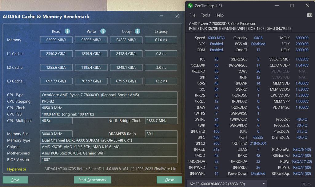
Task: Click the CPU Type field showing Ryzen 7 7800X3D
Action: (x=109, y=95)
